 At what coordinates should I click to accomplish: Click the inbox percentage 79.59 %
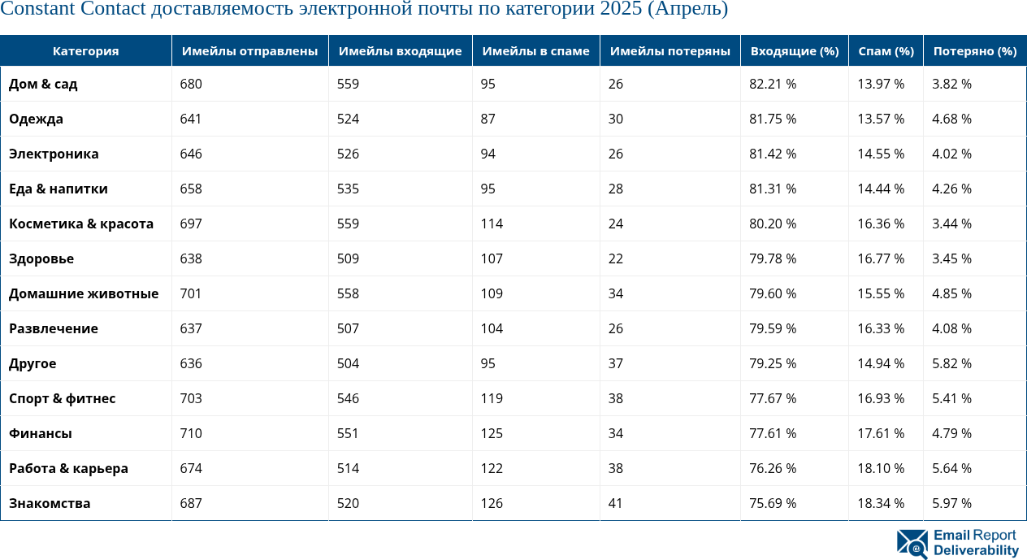773,328
